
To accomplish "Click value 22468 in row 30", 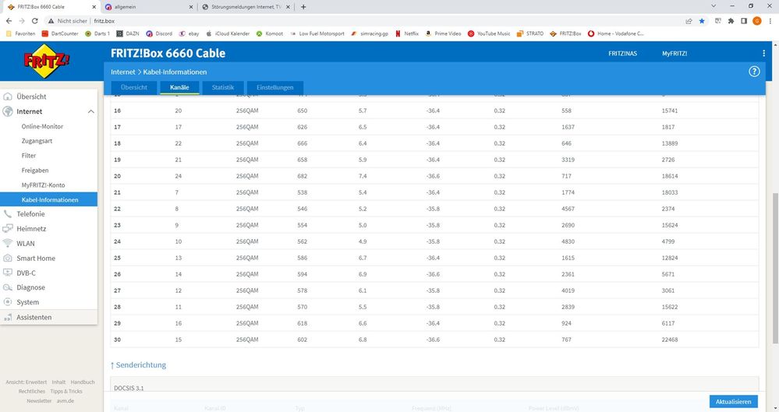I will tap(670, 340).
